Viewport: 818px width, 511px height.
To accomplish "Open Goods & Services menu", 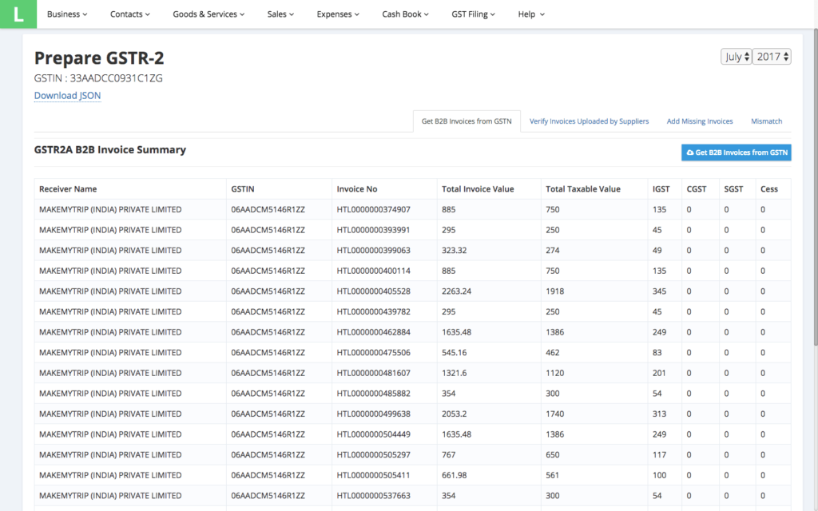I will click(208, 14).
